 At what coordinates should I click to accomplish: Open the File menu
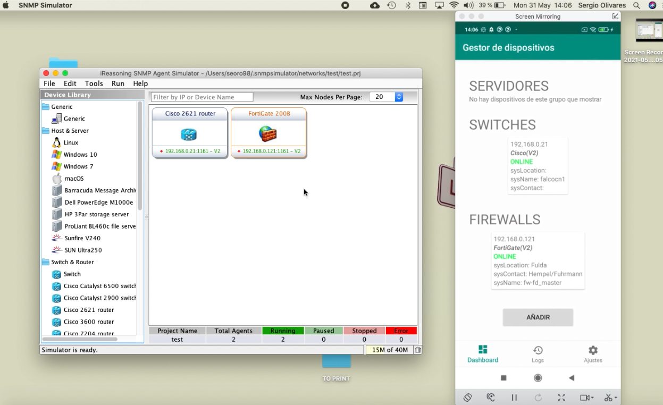(49, 83)
